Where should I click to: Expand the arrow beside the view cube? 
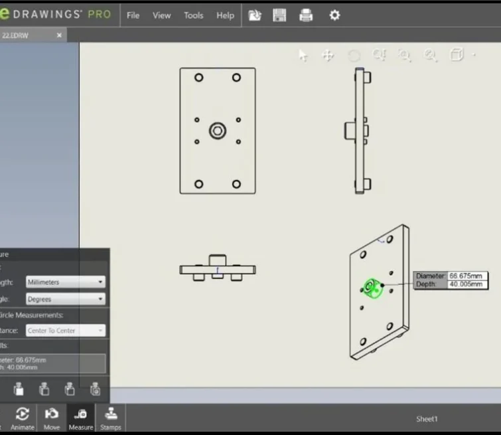(x=474, y=55)
